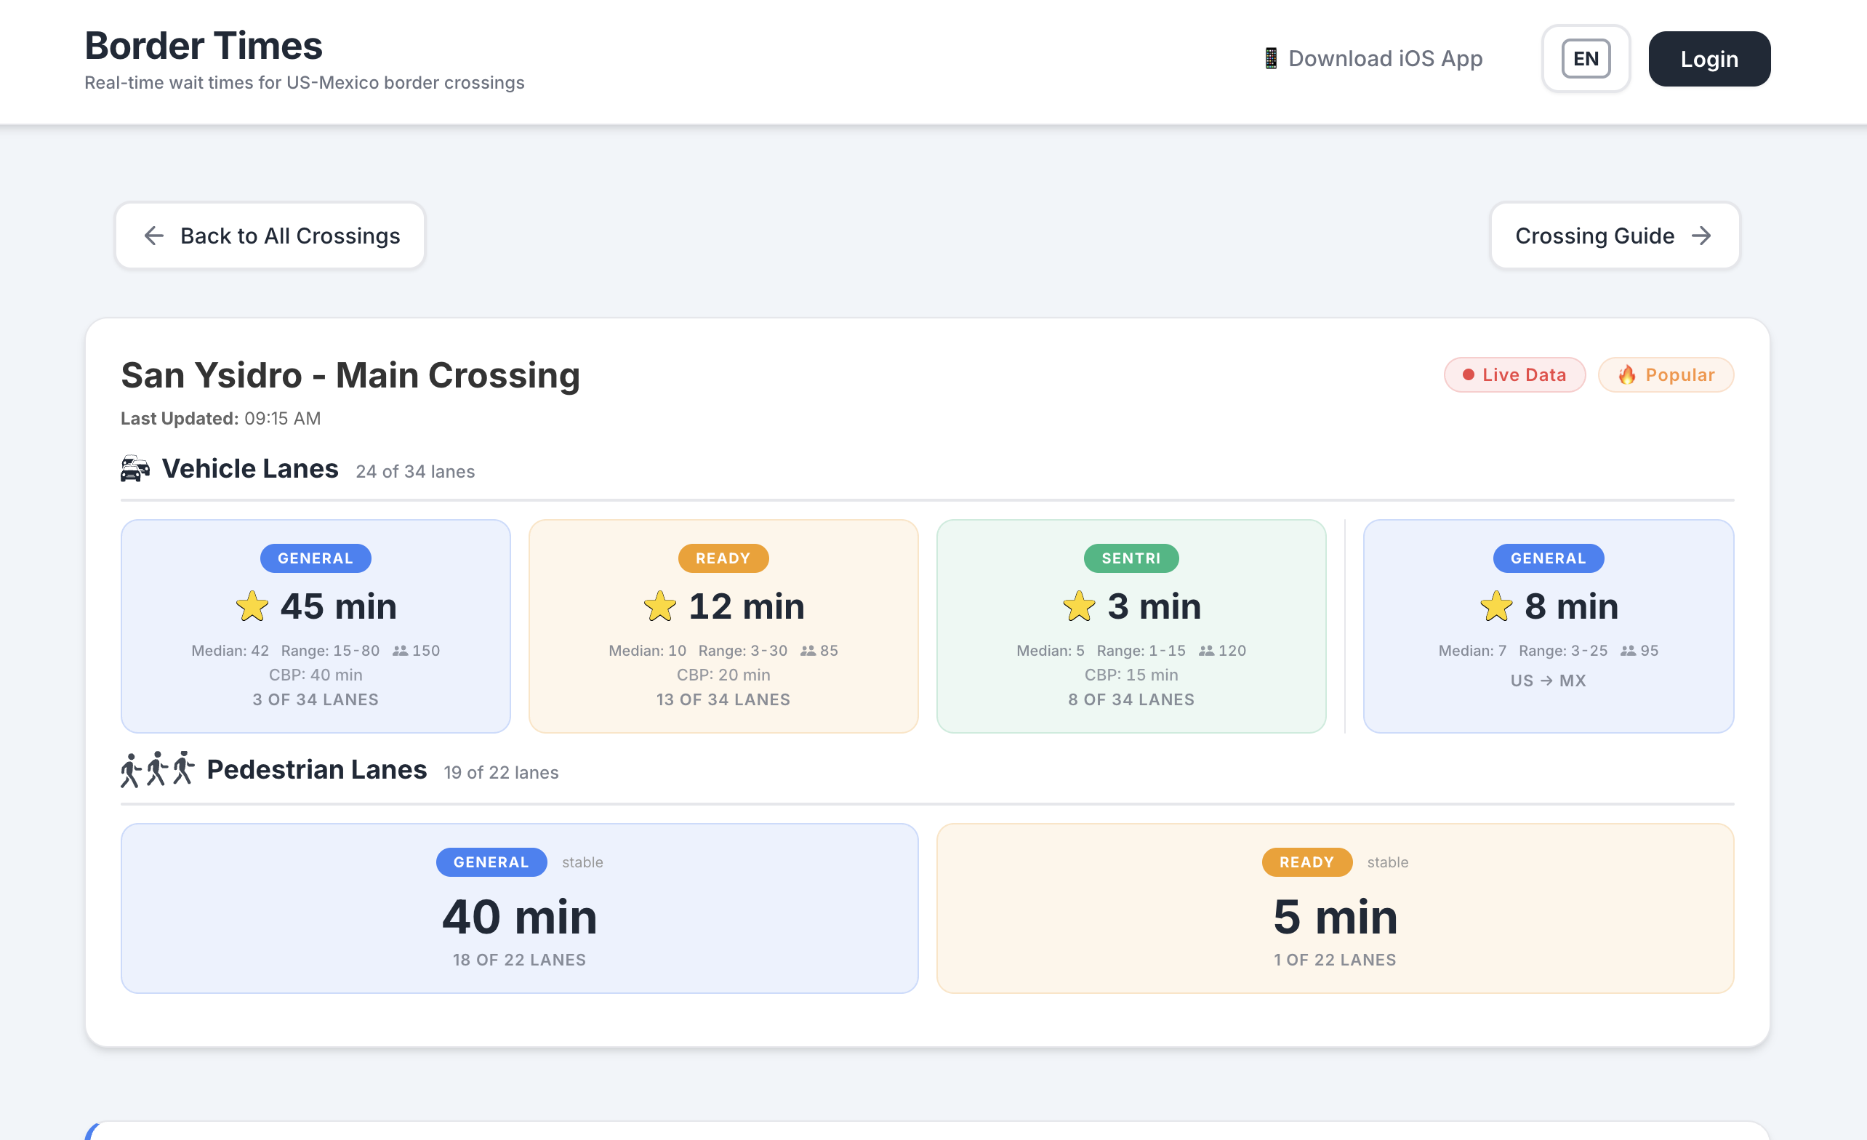Click the car emoji beside Vehicle Lanes
The height and width of the screenshot is (1140, 1867).
[x=135, y=468]
